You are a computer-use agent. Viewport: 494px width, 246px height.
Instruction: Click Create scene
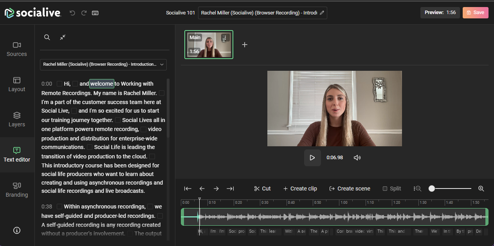pyautogui.click(x=350, y=189)
